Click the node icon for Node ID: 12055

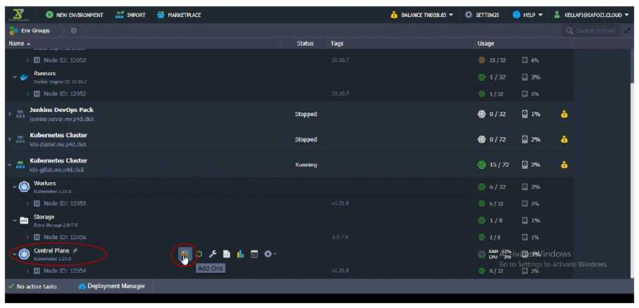point(37,203)
